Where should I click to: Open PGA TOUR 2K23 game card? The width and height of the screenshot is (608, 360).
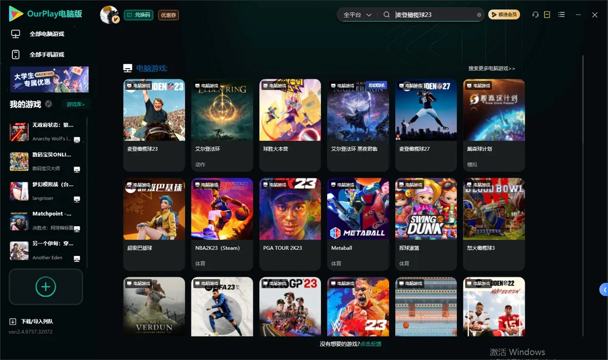pos(290,224)
